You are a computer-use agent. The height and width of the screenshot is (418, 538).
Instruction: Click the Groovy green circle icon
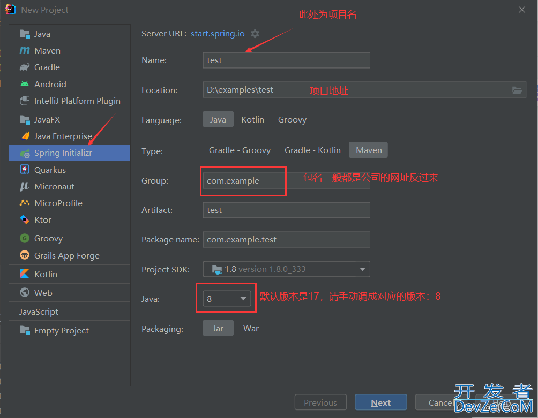tap(25, 238)
